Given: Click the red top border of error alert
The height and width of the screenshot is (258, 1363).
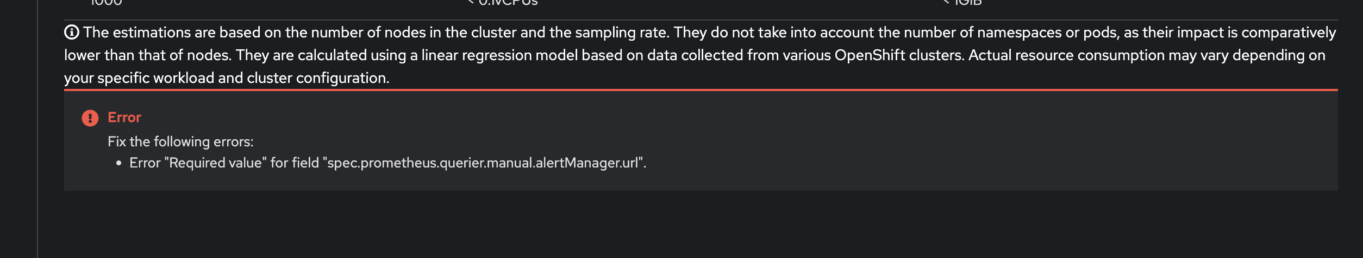Looking at the screenshot, I should pyautogui.click(x=701, y=90).
